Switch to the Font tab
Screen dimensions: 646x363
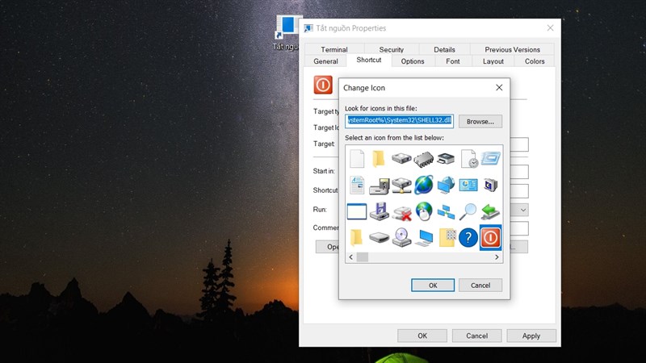(453, 61)
